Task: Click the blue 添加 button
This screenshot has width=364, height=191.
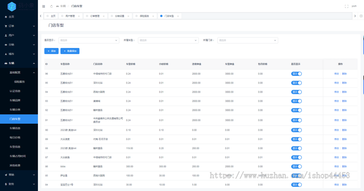Action: coord(52,51)
